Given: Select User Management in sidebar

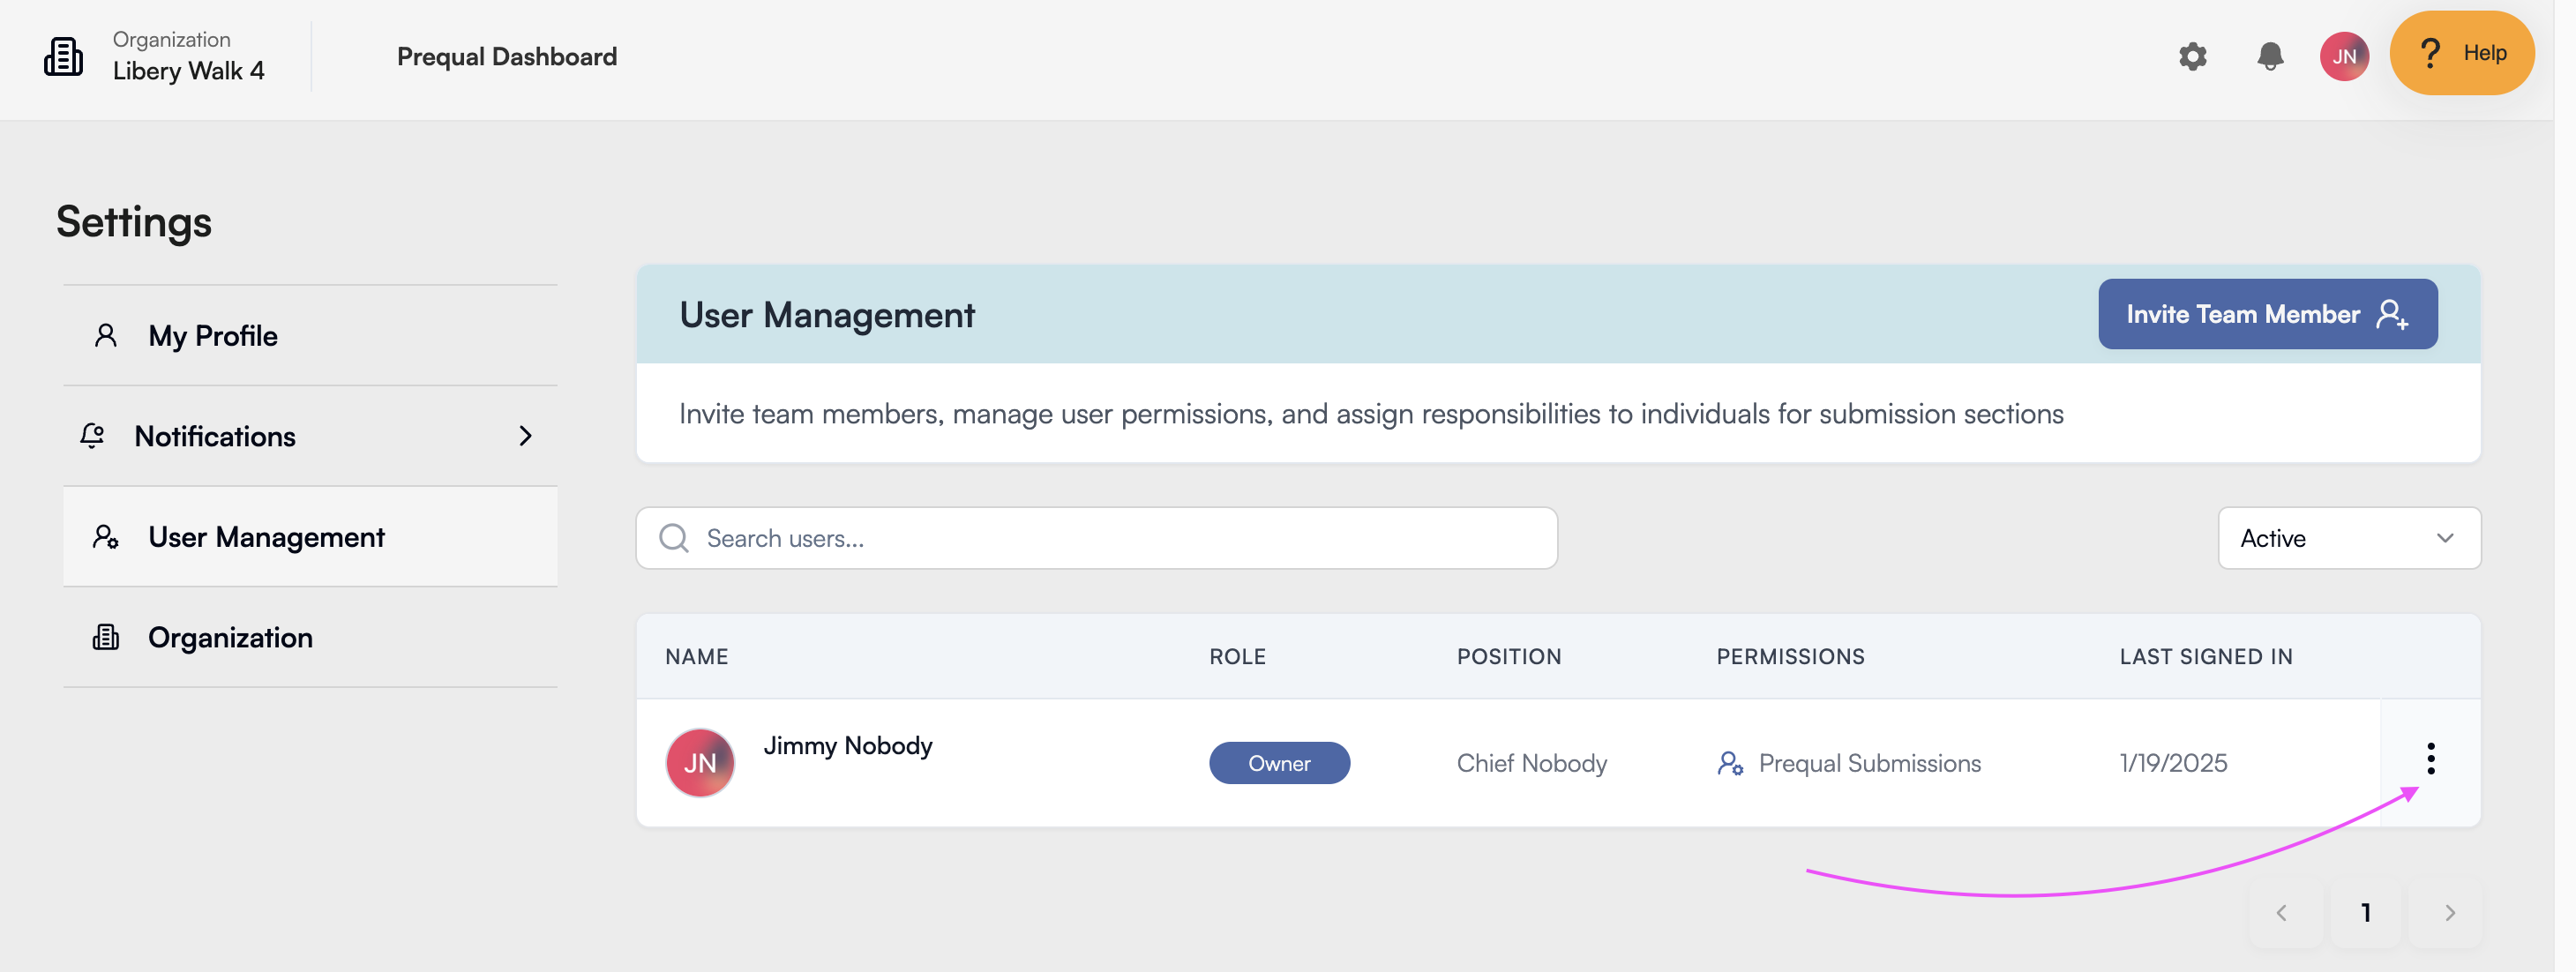Looking at the screenshot, I should pyautogui.click(x=310, y=537).
